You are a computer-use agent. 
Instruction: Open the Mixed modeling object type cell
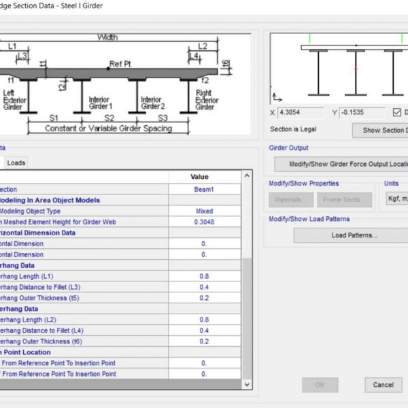204,211
